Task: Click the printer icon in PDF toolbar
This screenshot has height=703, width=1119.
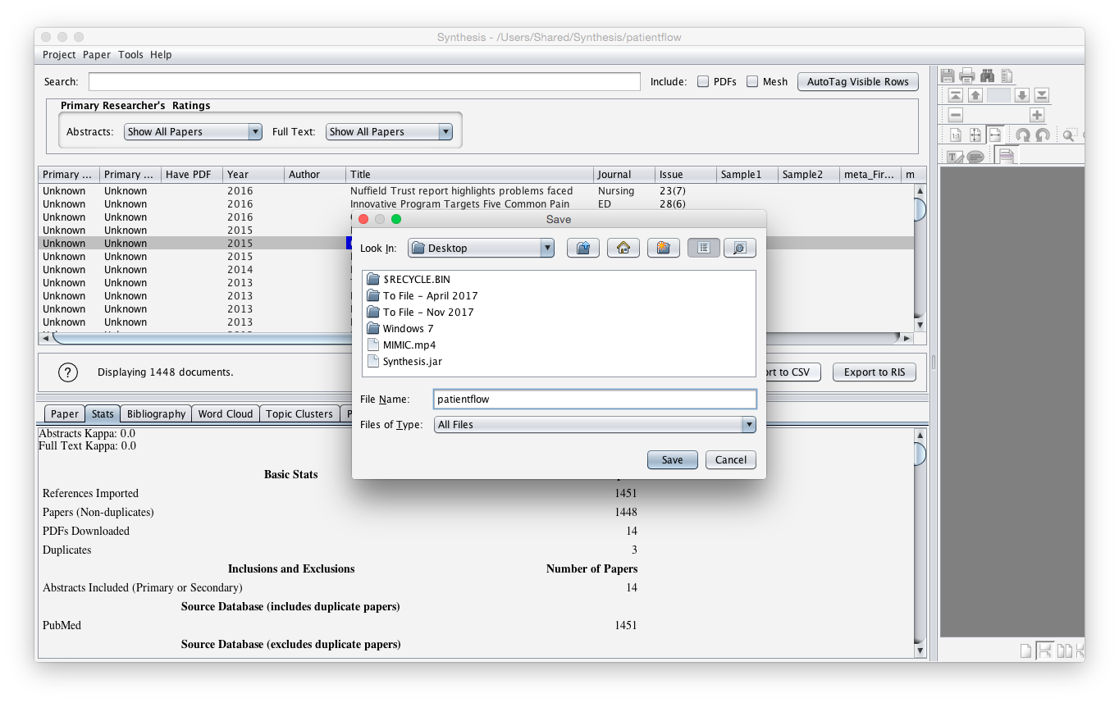Action: coord(967,75)
